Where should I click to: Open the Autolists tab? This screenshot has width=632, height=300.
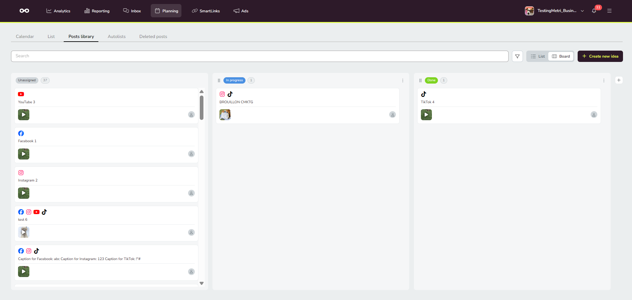pos(117,37)
